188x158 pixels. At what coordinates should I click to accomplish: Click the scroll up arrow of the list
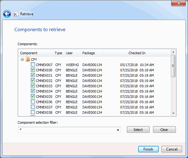coord(173,52)
